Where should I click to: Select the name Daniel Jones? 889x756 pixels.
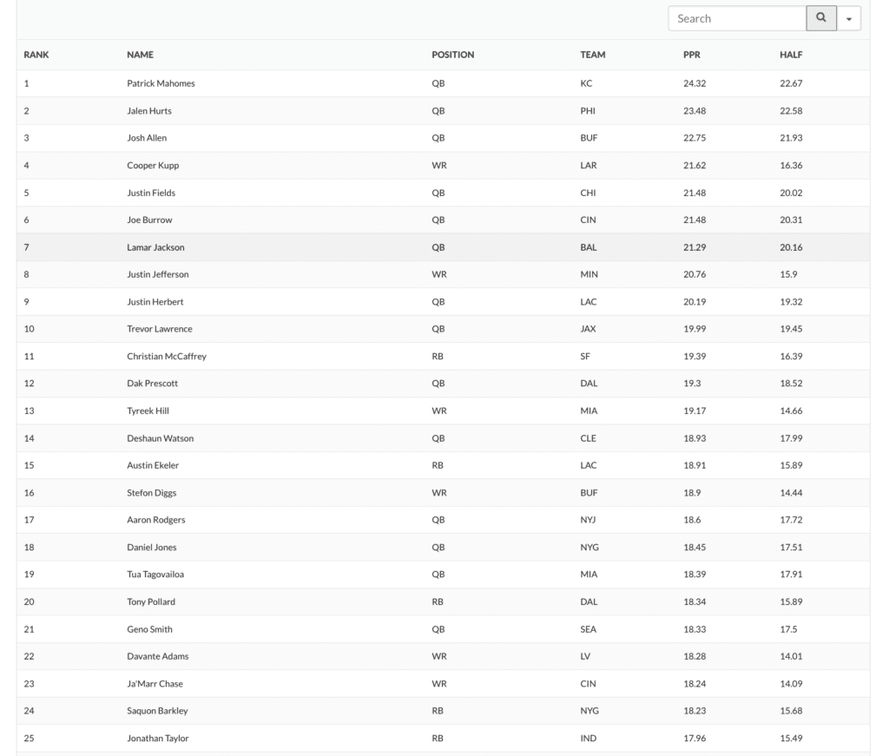click(x=151, y=548)
